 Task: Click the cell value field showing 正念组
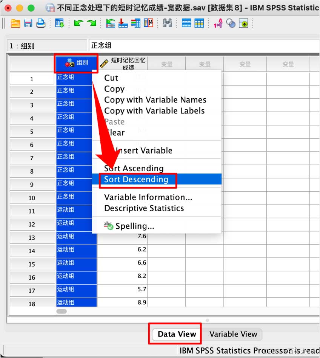pos(205,46)
